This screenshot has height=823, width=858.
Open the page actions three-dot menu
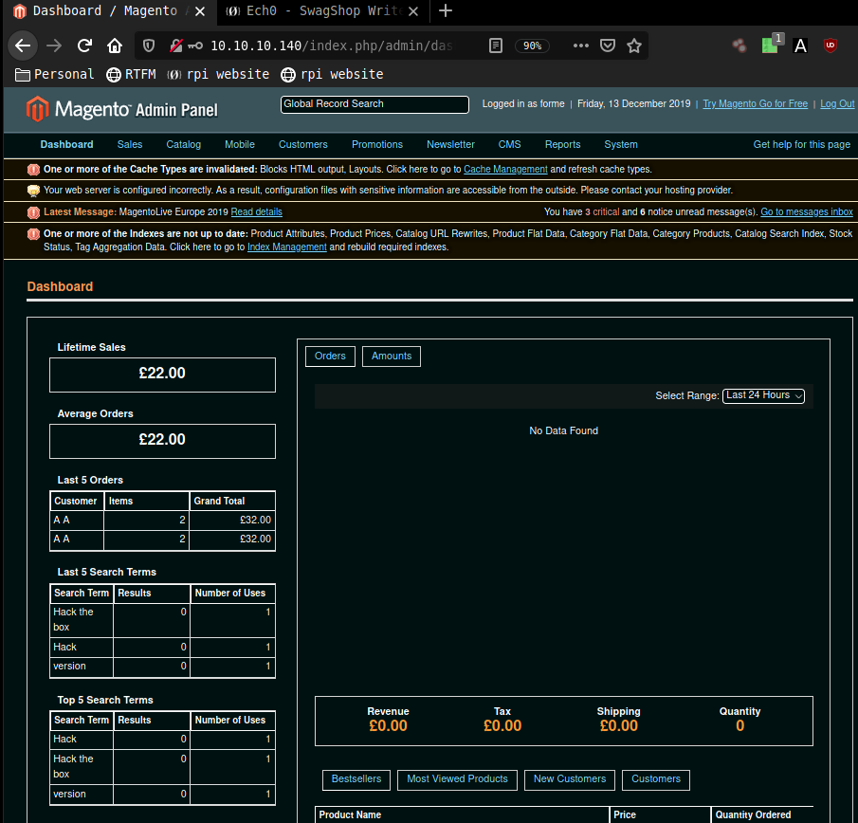point(580,46)
